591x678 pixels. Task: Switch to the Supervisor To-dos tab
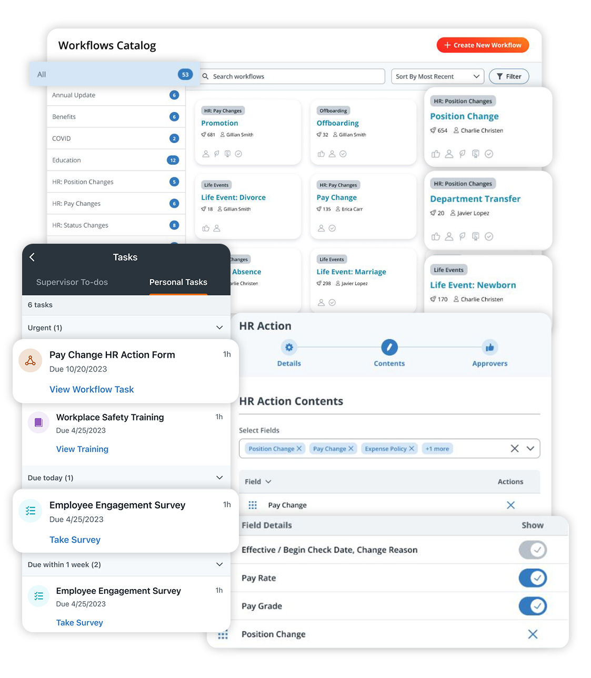[72, 282]
